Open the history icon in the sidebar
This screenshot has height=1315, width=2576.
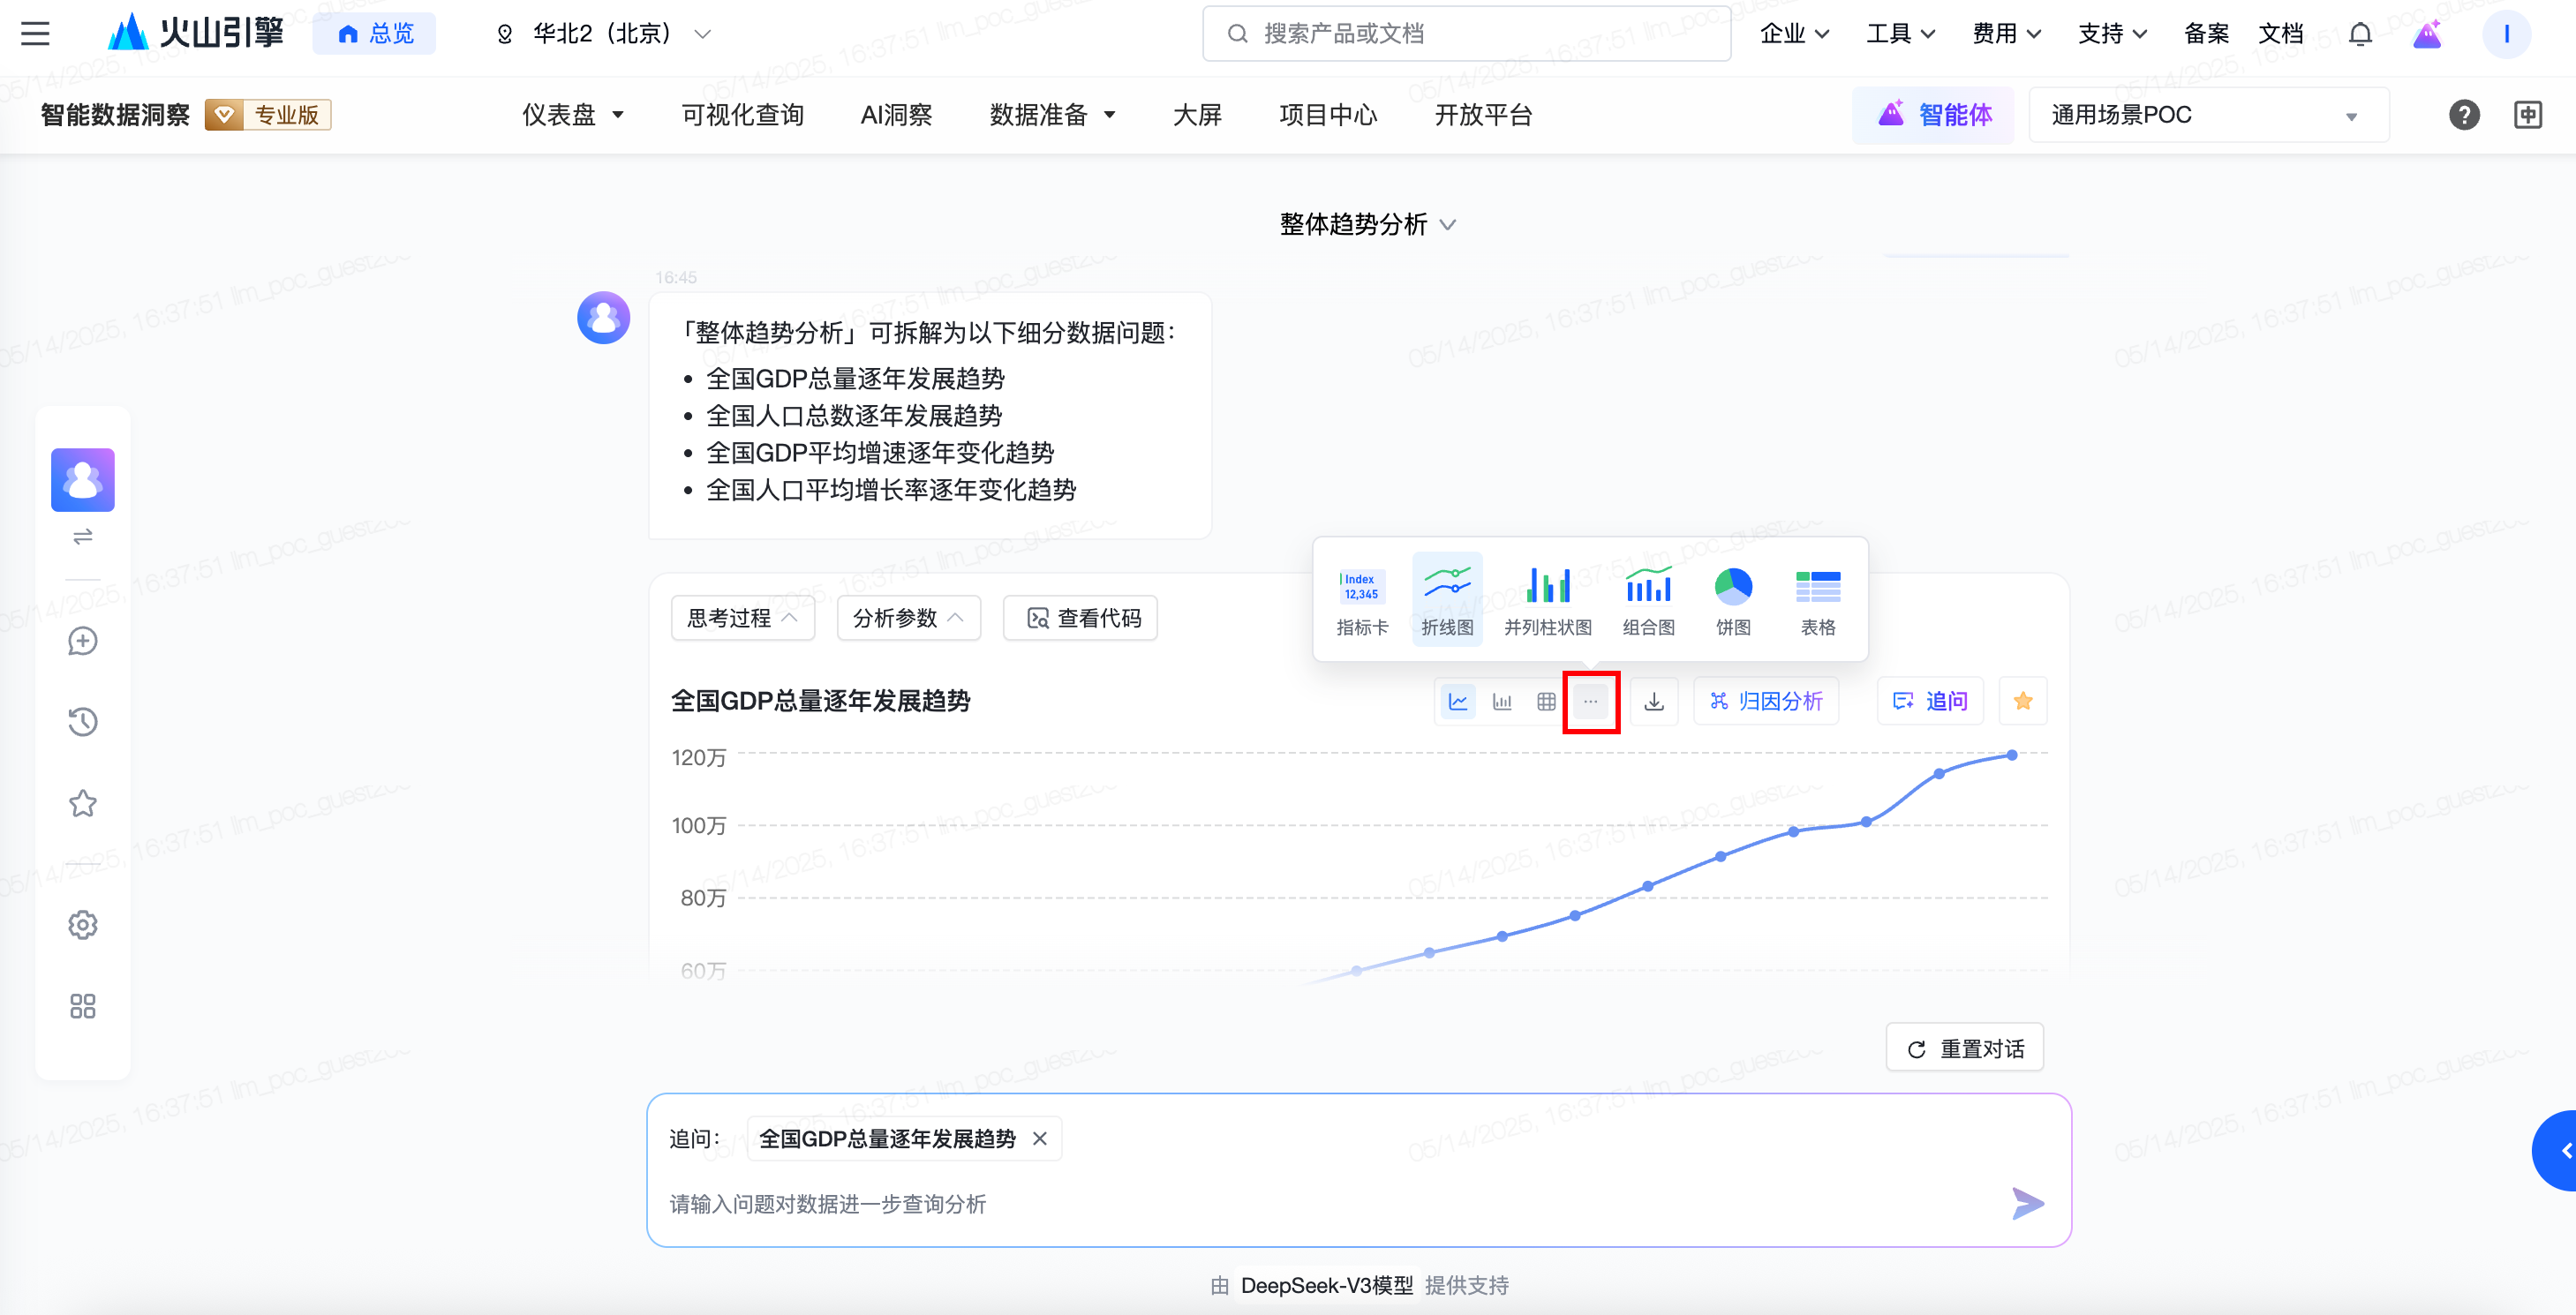83,722
